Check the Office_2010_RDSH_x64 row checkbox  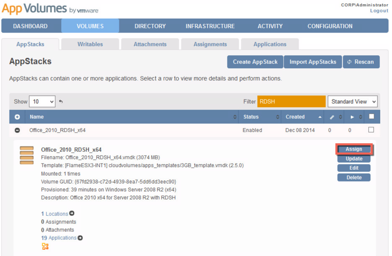click(371, 130)
